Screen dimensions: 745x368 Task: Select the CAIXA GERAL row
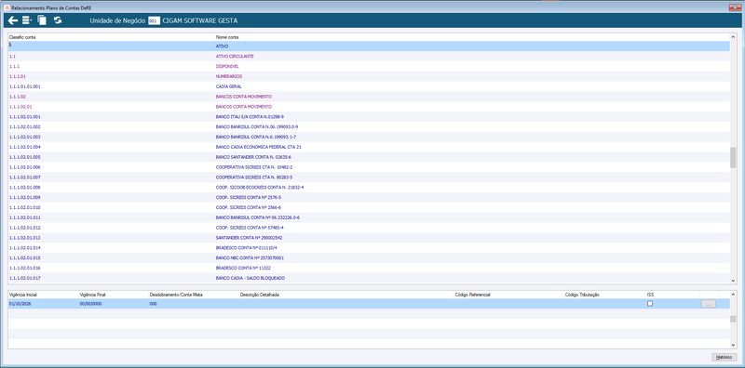coord(369,86)
